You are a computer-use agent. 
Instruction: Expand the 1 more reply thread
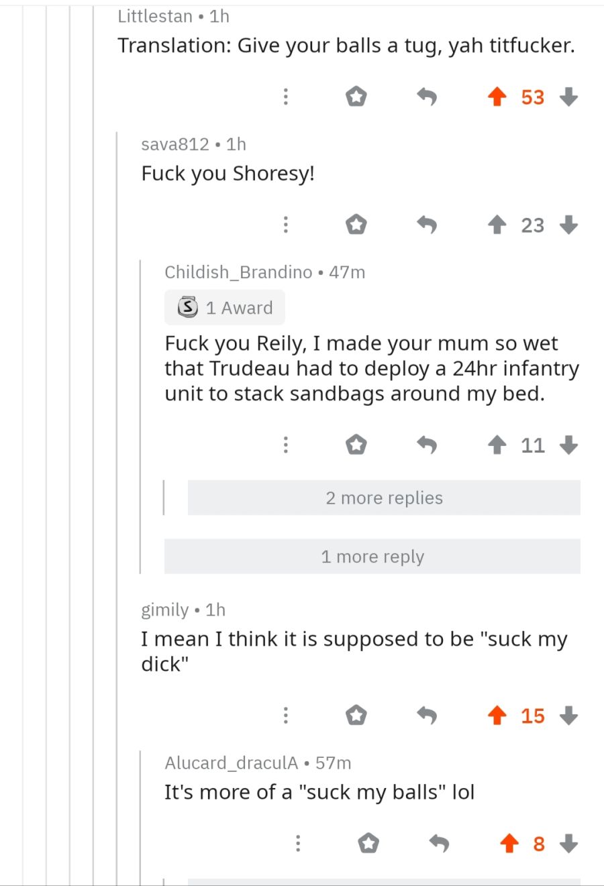pyautogui.click(x=372, y=557)
